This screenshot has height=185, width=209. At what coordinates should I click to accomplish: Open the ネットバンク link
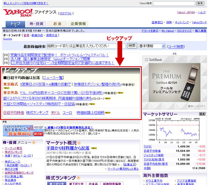tap(182, 22)
